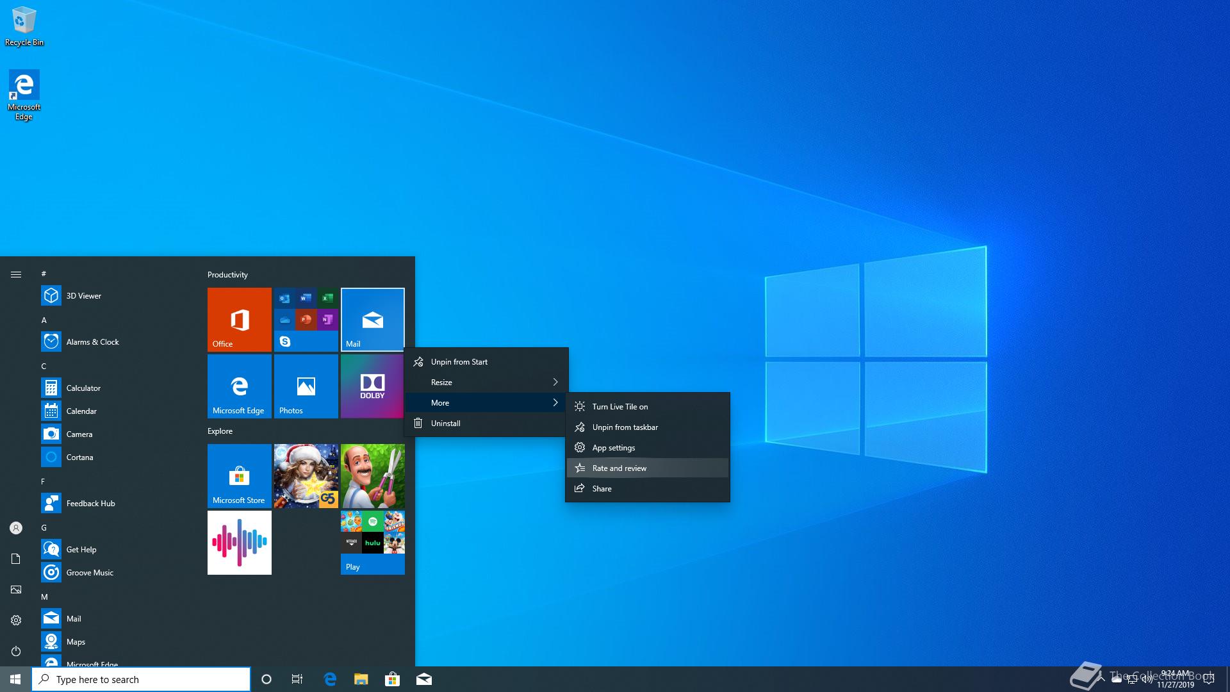Viewport: 1230px width, 692px height.
Task: Open Documents from Start sidebar
Action: [x=16, y=559]
